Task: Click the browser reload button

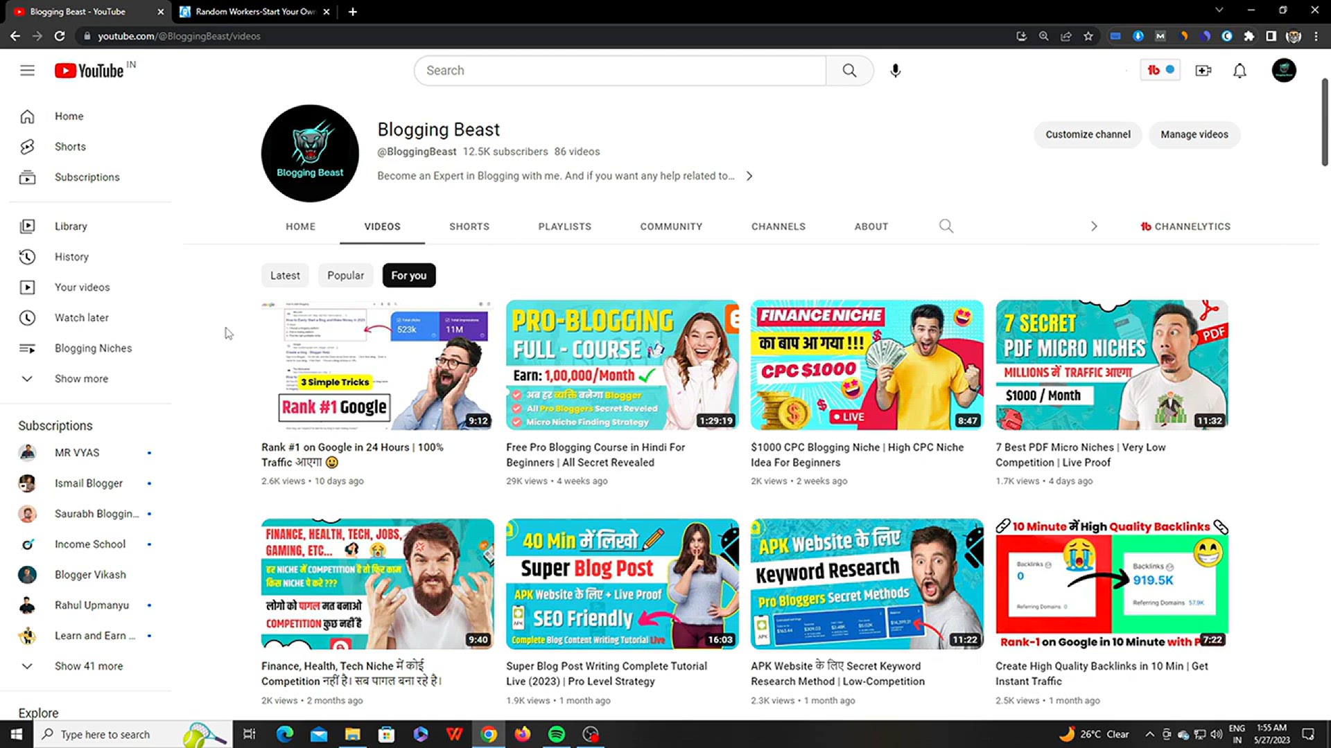Action: coord(60,36)
